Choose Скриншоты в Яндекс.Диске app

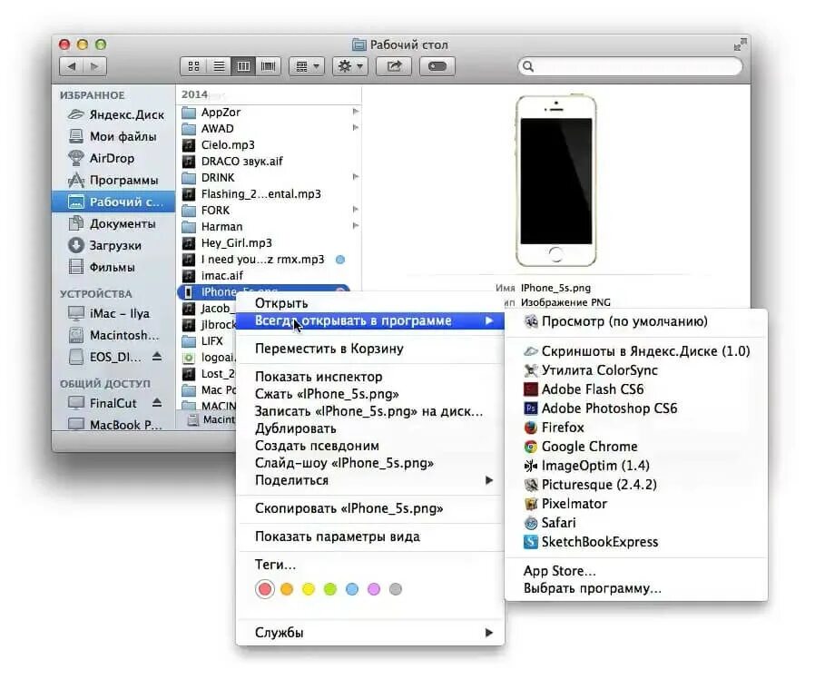pyautogui.click(x=636, y=351)
